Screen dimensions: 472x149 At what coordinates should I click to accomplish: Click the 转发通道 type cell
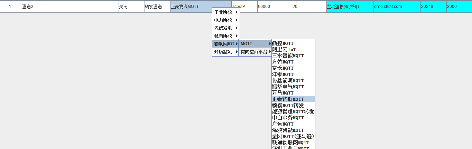coord(158,7)
